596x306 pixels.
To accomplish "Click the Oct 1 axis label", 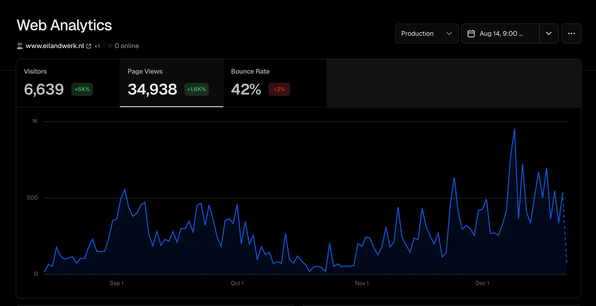I will [x=237, y=283].
